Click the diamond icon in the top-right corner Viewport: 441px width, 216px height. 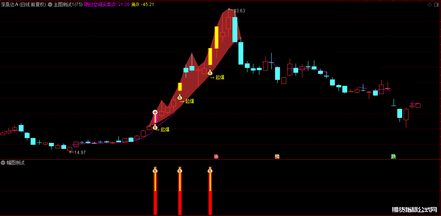coord(429,4)
